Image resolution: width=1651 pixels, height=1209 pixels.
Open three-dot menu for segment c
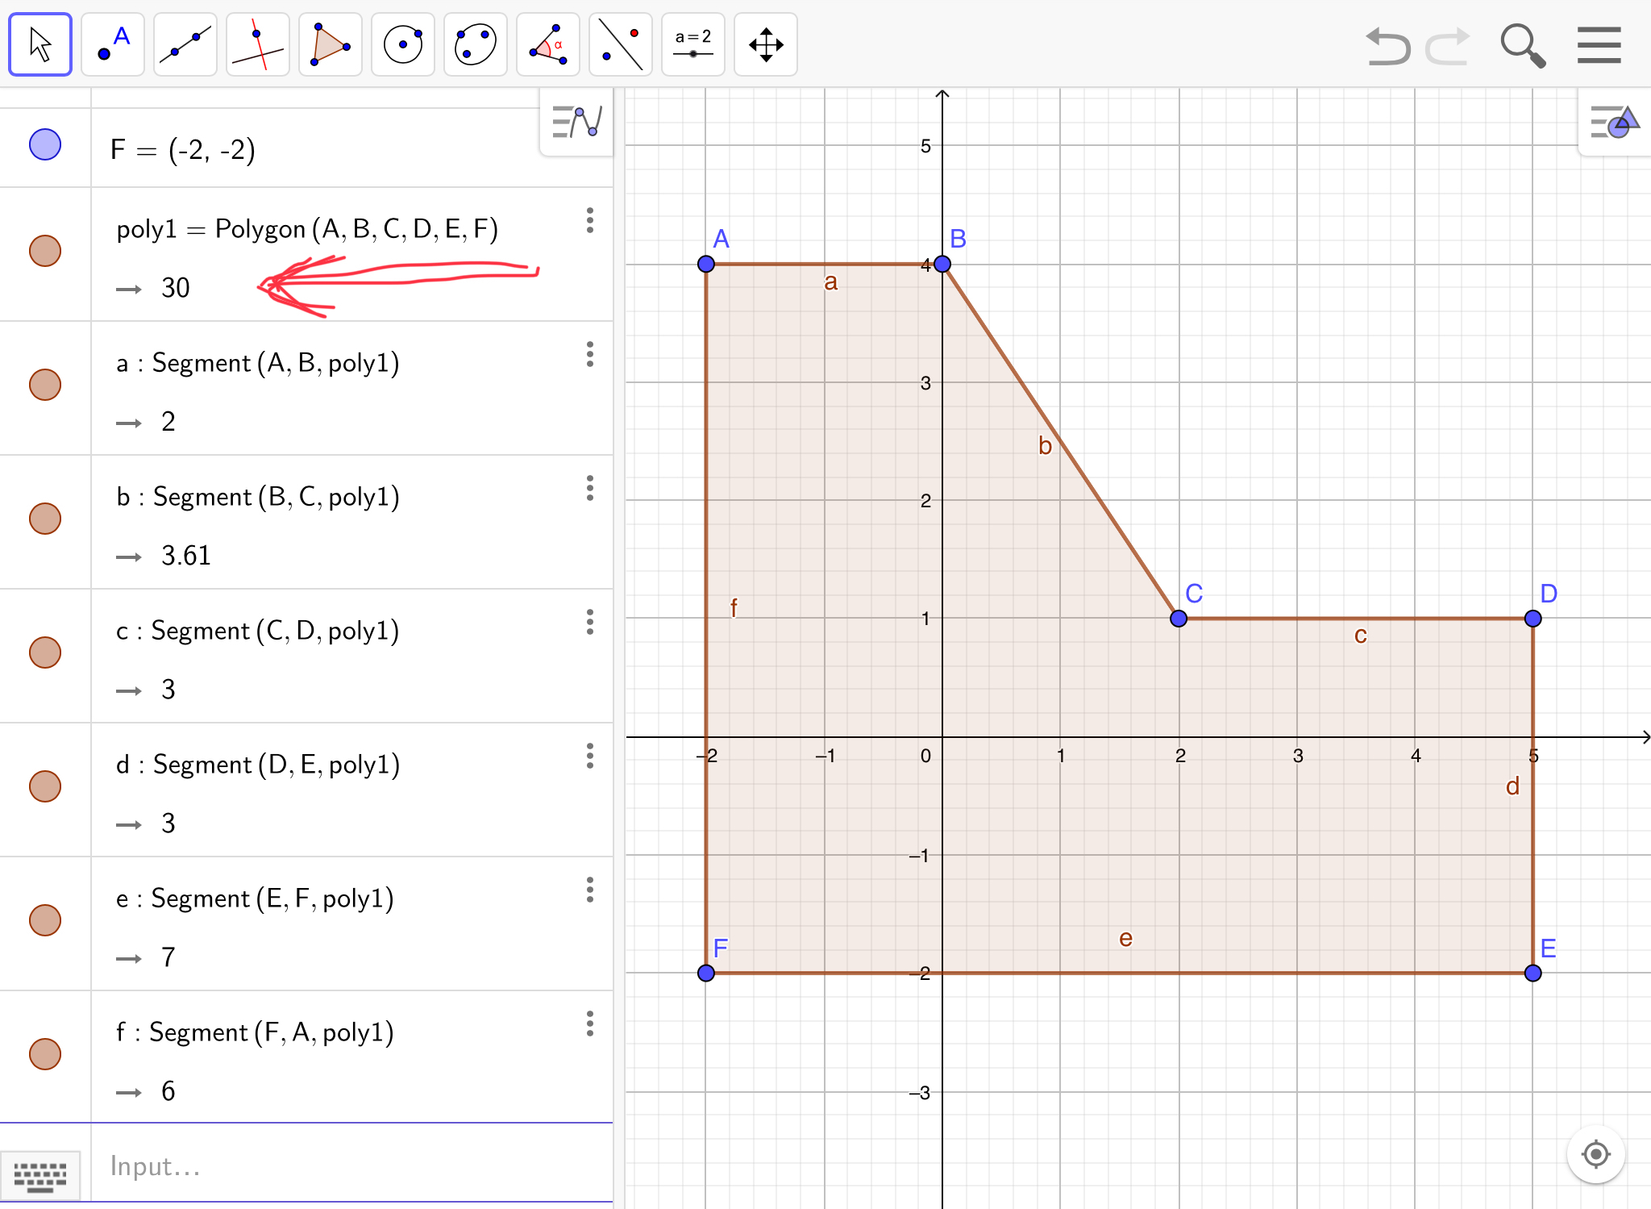(x=590, y=622)
